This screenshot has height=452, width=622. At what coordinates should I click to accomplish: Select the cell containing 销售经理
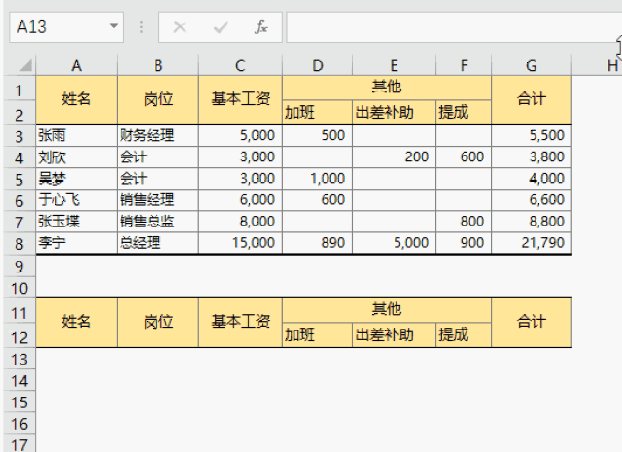tap(157, 200)
